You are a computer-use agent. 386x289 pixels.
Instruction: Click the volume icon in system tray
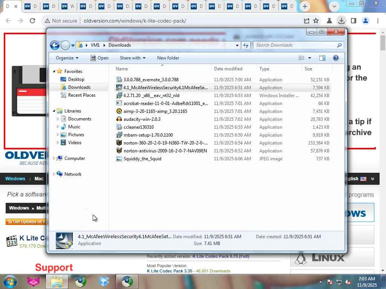pos(348,282)
